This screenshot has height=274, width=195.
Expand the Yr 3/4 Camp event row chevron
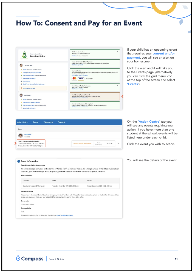click(x=118, y=143)
